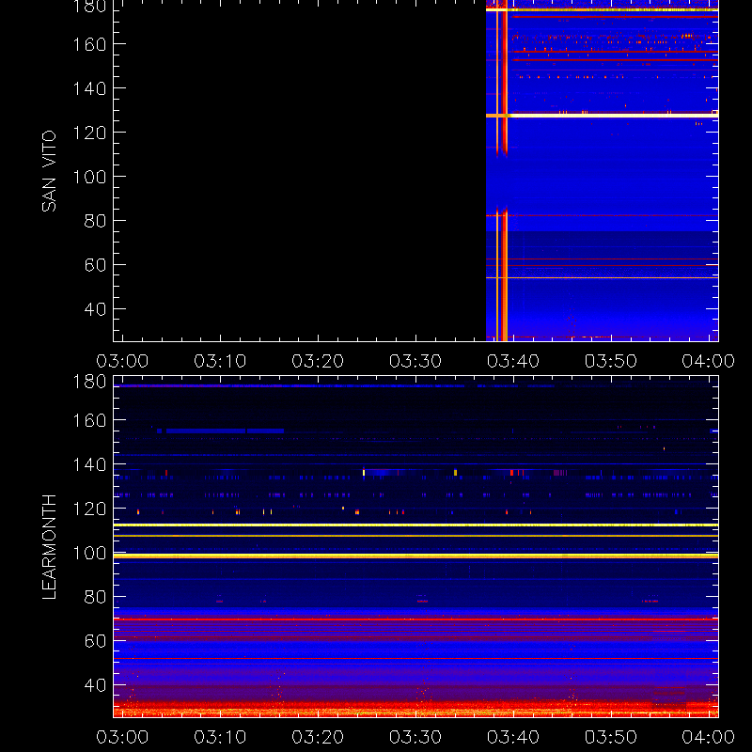This screenshot has width=752, height=752.
Task: Select 120 tick label on LEARMONTH plot
Action: click(89, 509)
